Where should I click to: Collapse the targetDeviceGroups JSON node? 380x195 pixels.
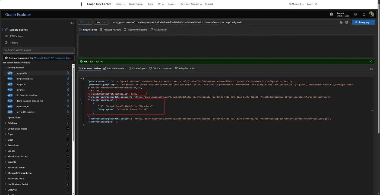coord(81,100)
